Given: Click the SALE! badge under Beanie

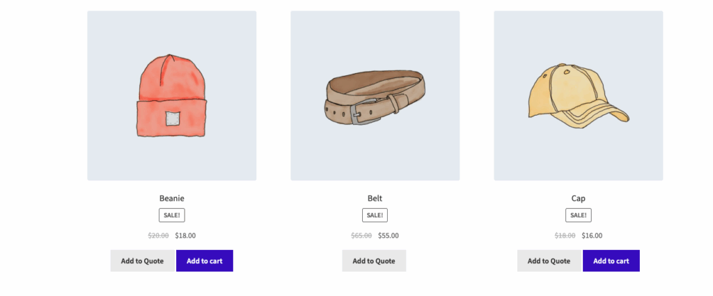Looking at the screenshot, I should coord(172,215).
